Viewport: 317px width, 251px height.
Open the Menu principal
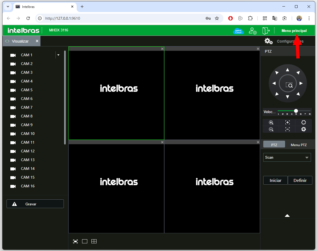coord(294,31)
